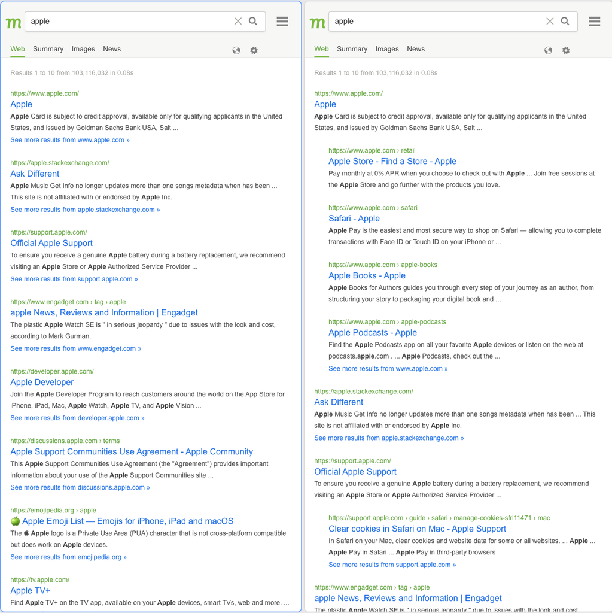Click the discussions.apple.com › terms URL
The height and width of the screenshot is (613, 612).
coord(65,441)
